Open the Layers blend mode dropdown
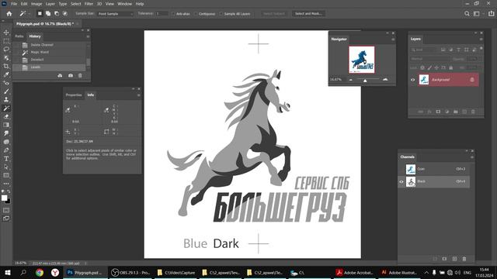 point(430,59)
